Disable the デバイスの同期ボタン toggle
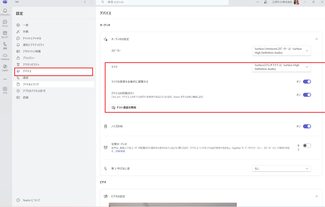Viewport: 325px width, 207px height. click(x=307, y=95)
